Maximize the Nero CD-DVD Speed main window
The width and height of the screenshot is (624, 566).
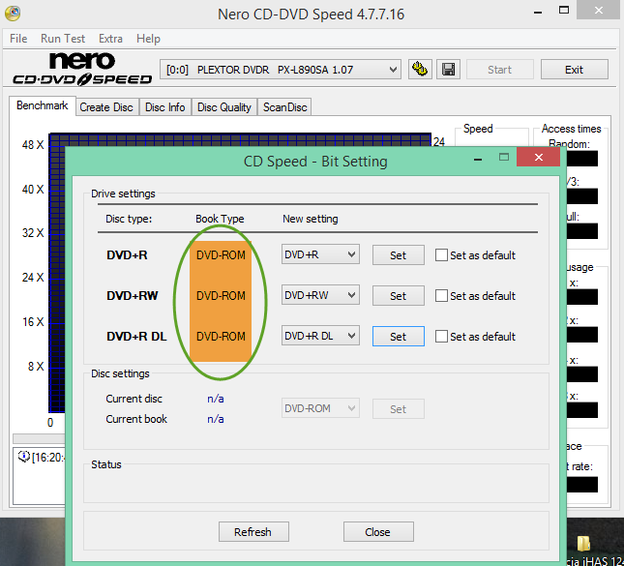564,11
